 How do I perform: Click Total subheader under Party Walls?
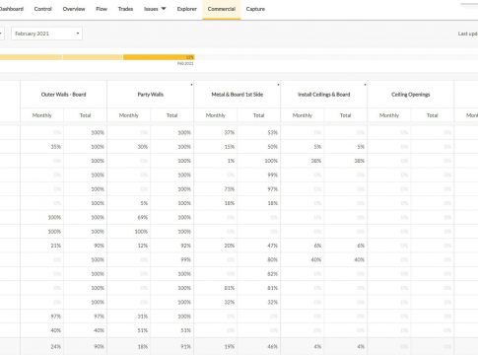coord(172,115)
